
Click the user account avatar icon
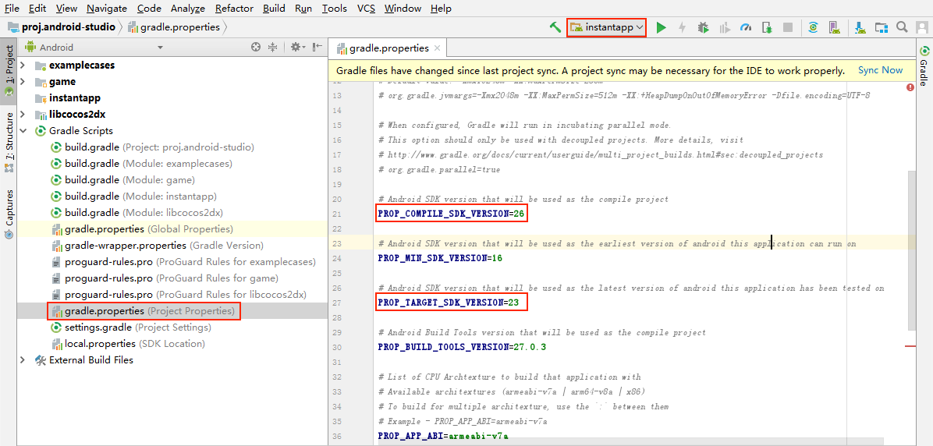click(922, 27)
